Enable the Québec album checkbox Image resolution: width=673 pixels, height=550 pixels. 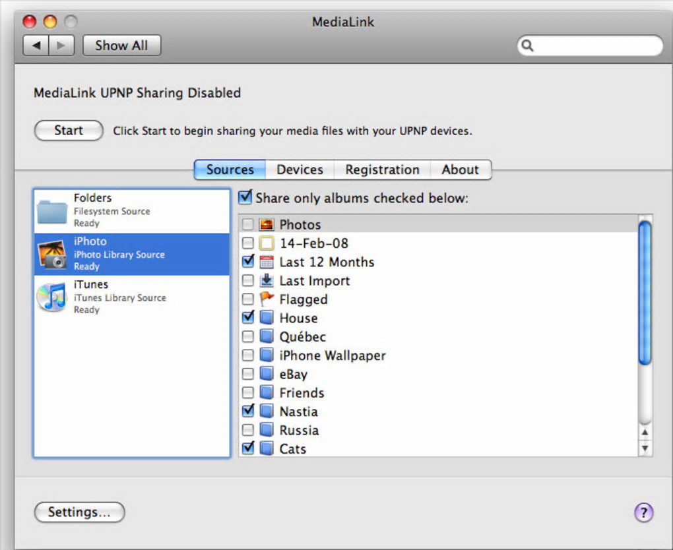(x=247, y=336)
